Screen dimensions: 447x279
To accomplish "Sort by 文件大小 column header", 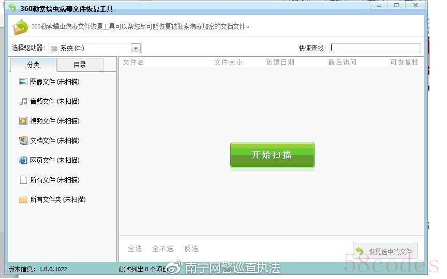I will click(x=228, y=62).
